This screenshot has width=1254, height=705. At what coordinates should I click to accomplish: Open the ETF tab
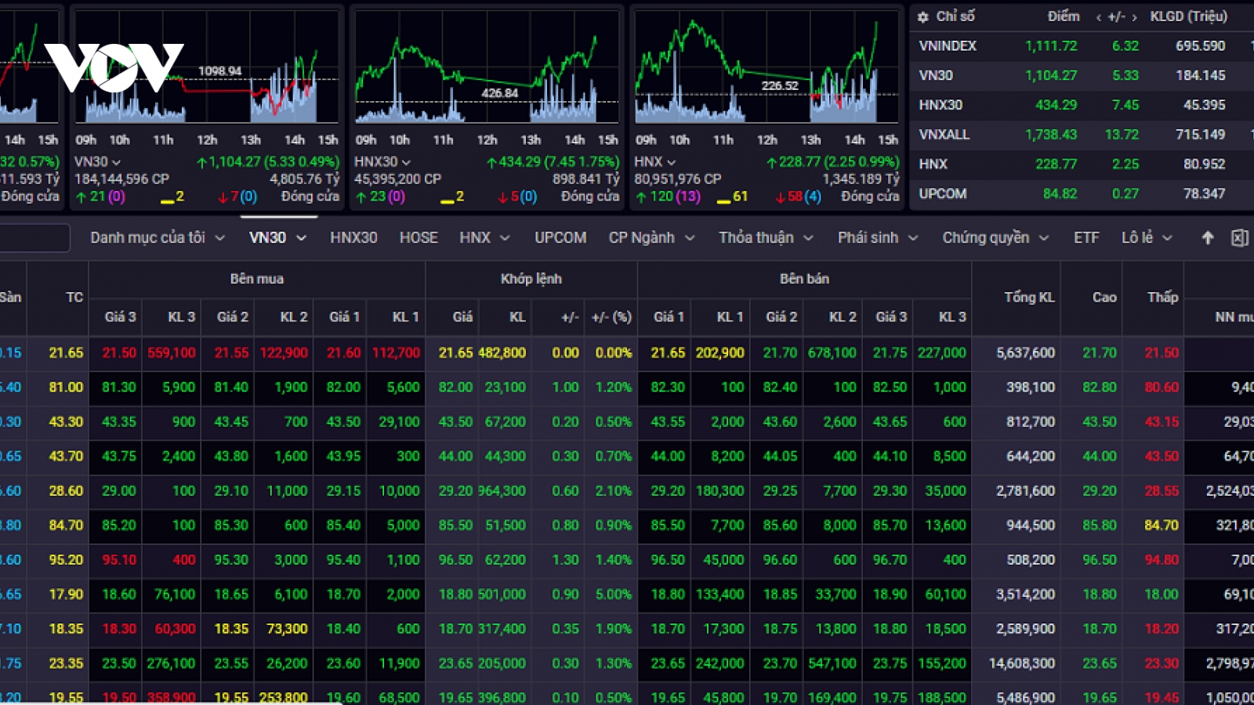(x=1086, y=237)
